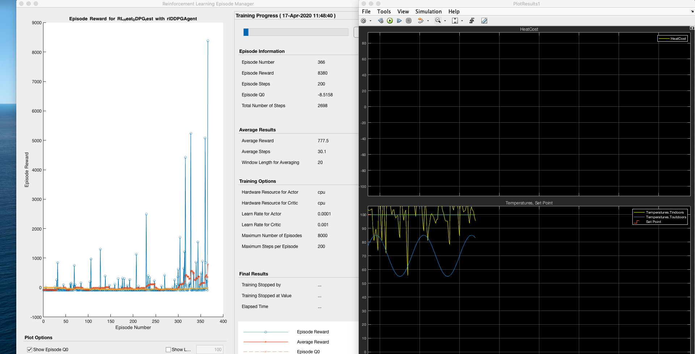Stop the simulation with the stop icon
The image size is (695, 354).
click(x=409, y=21)
